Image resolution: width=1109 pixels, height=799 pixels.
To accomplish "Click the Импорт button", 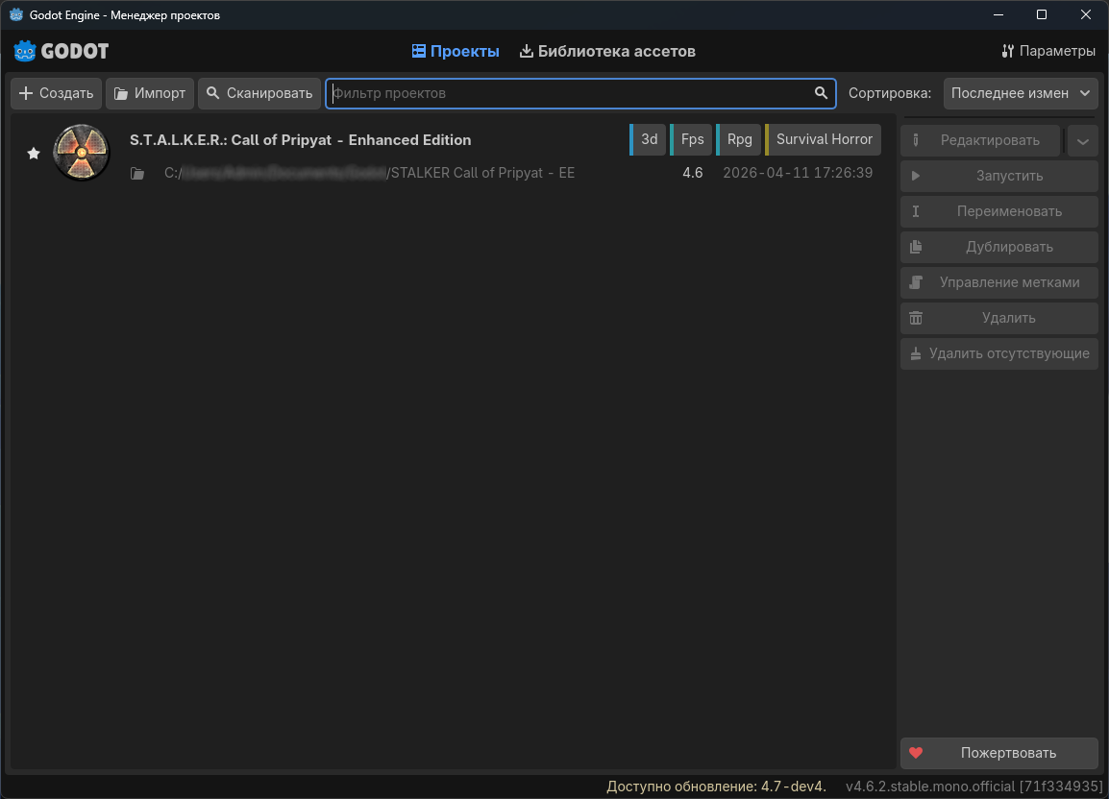I will tap(150, 93).
